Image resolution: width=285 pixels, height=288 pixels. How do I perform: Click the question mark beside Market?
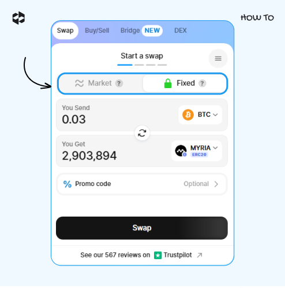[119, 84]
